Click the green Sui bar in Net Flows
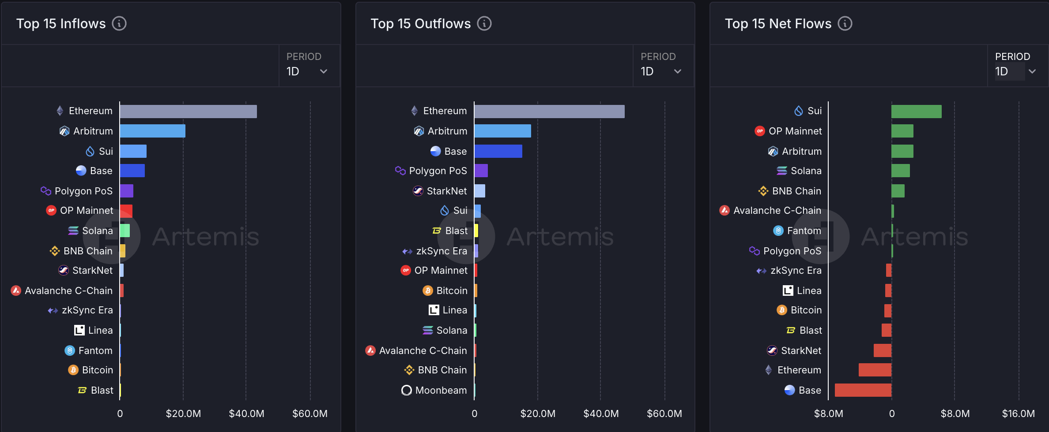1049x432 pixels. [916, 112]
